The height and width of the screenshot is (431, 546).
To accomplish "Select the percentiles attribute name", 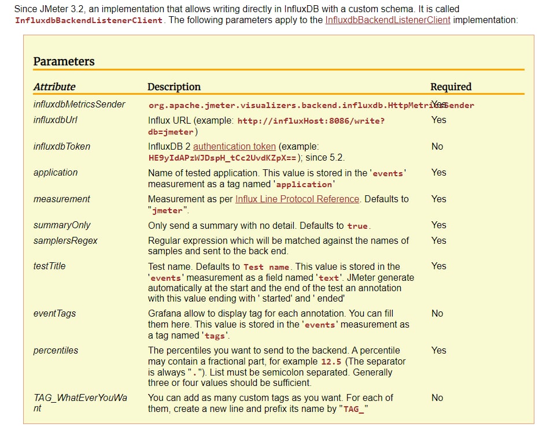I will pos(56,350).
